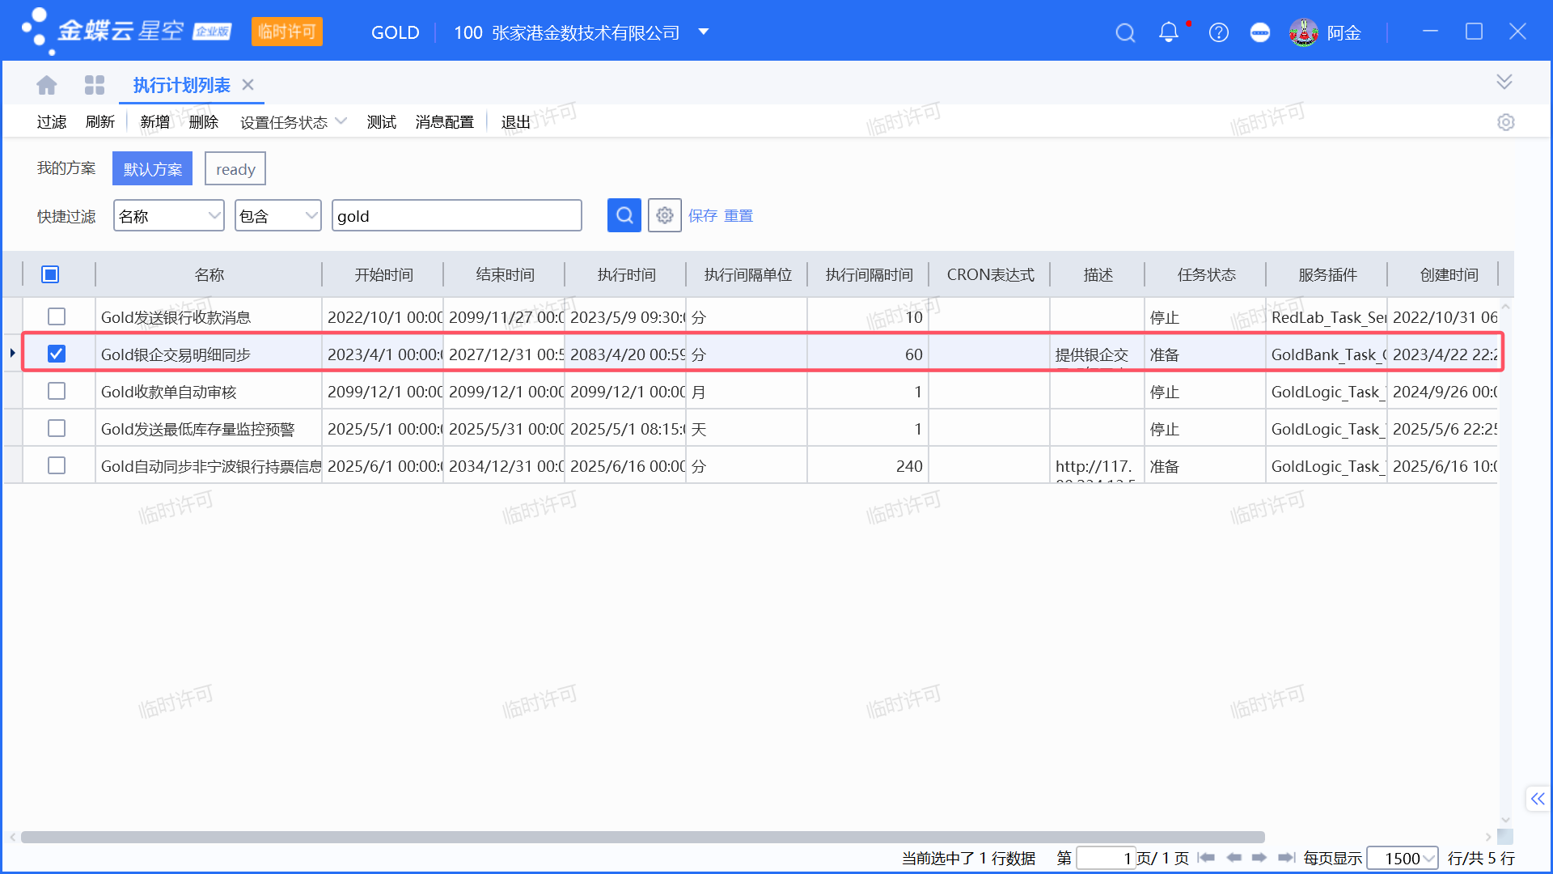Click the 服务插件 column header

click(x=1327, y=274)
